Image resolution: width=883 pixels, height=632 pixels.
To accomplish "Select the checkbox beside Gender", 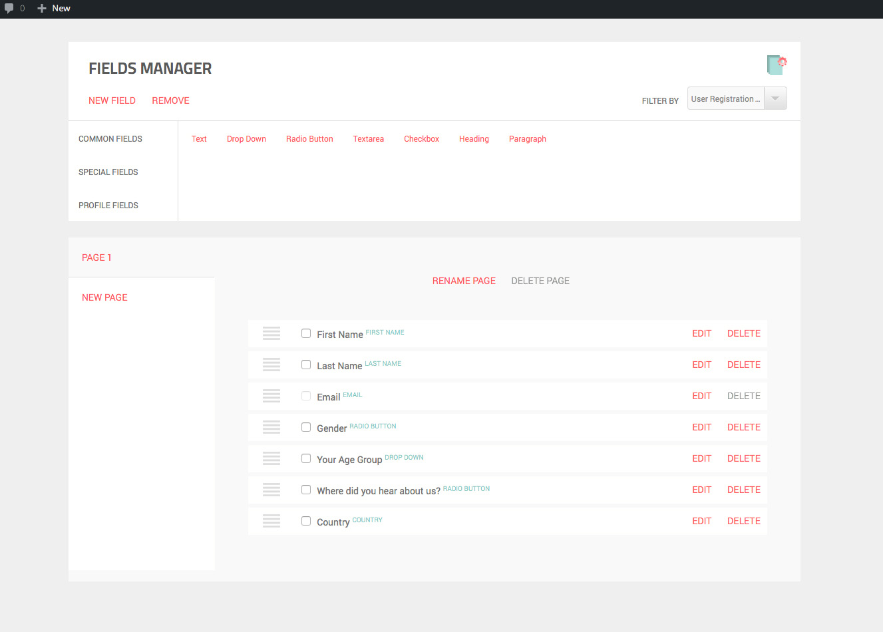I will 306,427.
